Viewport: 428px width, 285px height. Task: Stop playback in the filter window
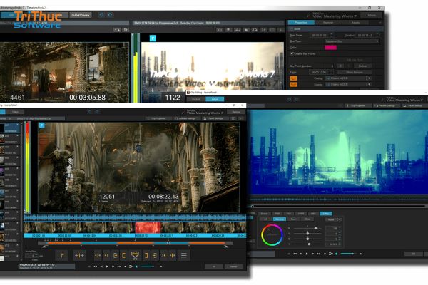(x=325, y=254)
